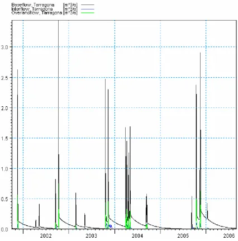Click the 1.5 y-axis value label

[x=4, y=138]
